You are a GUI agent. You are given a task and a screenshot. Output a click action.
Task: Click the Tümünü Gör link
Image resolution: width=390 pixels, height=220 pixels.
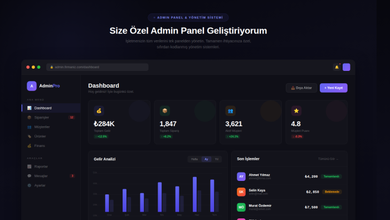coord(328,159)
